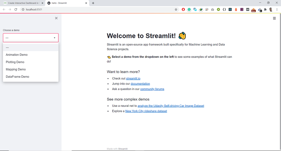Click the Want to learn more? heading
281x151 pixels.
[123, 72]
